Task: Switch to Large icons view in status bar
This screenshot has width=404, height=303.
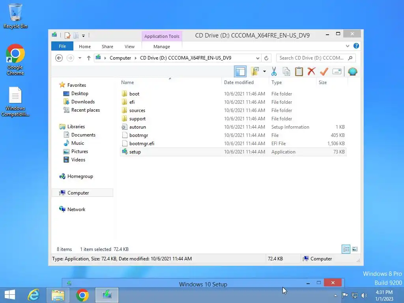Action: 355,249
